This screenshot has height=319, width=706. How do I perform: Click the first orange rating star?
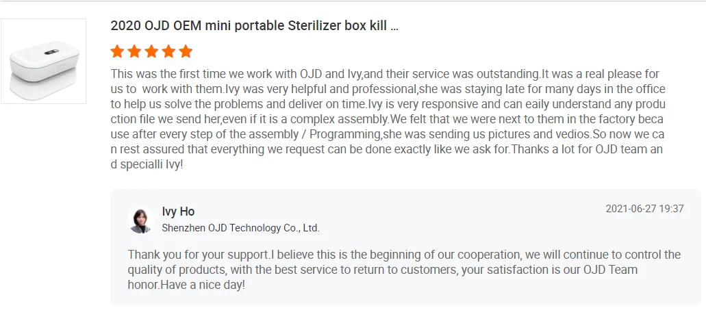click(117, 51)
